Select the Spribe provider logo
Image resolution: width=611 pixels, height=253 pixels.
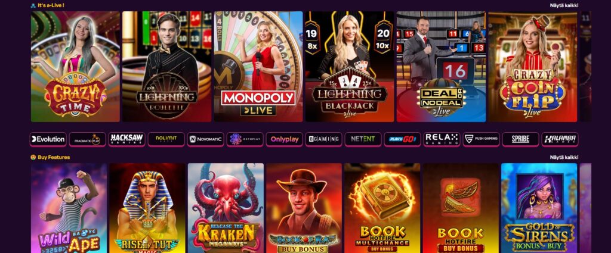[520, 139]
